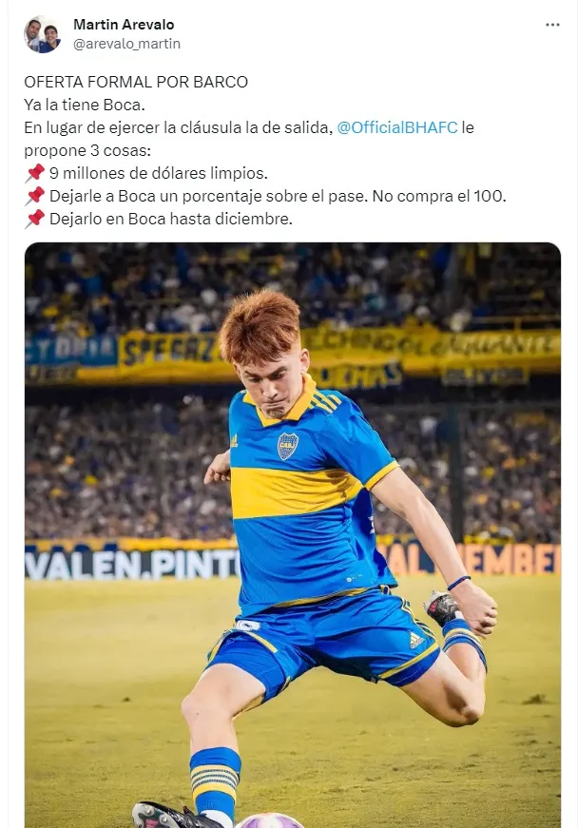
Task: Click 'Dejarlo en Boca hasta diciembre' line
Action: (171, 219)
